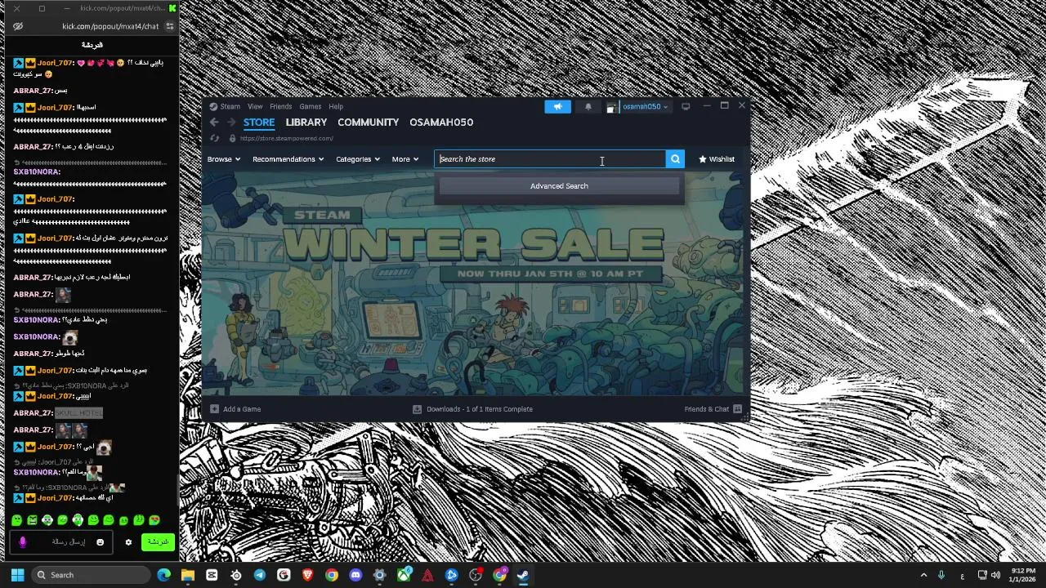
Task: Switch to the STORE tab
Action: pyautogui.click(x=259, y=122)
